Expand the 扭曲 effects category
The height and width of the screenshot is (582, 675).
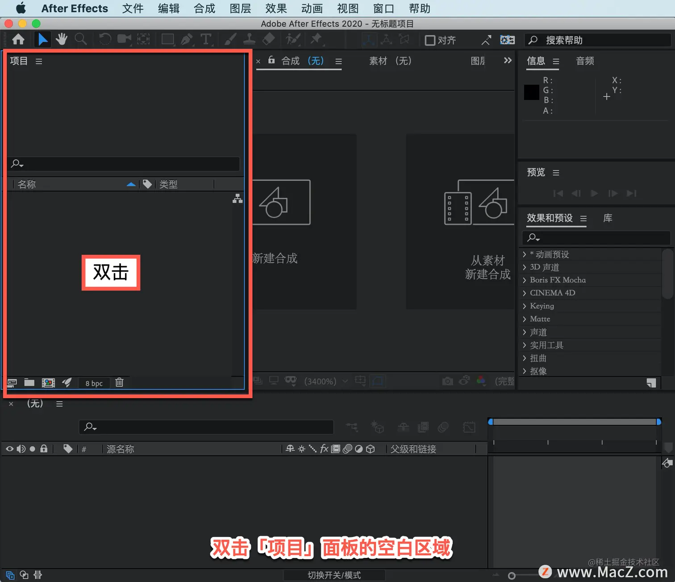[x=524, y=358]
